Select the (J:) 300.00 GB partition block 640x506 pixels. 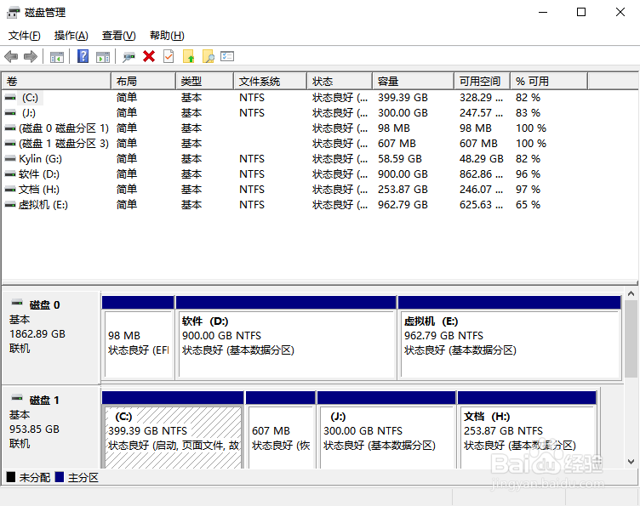tap(386, 430)
